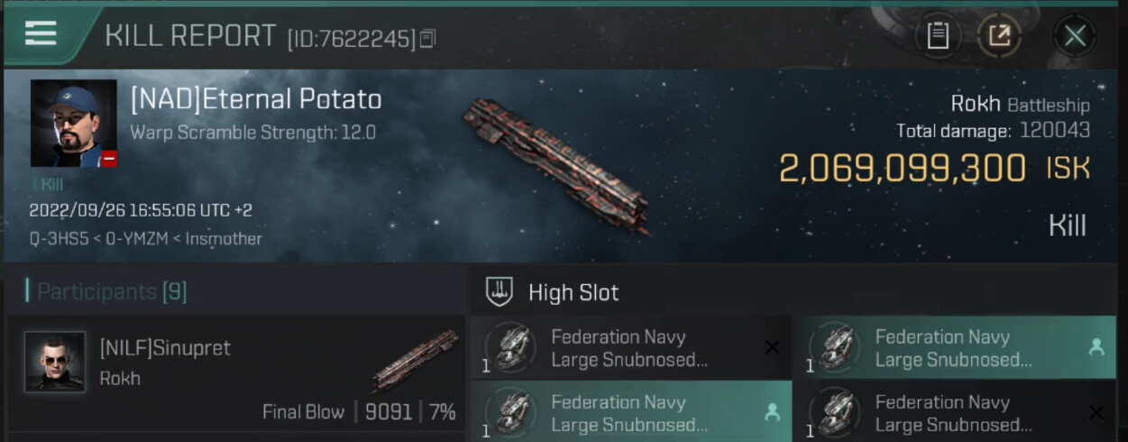Open the hamburger menu
This screenshot has width=1128, height=442.
pos(41,33)
